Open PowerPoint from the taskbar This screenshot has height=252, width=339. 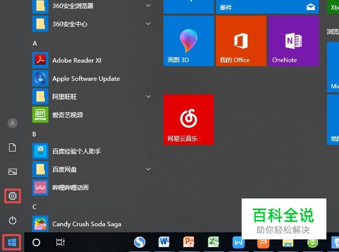(x=189, y=242)
